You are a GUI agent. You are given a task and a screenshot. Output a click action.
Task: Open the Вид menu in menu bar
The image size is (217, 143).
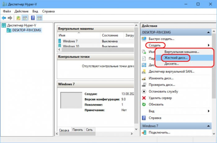tap(35, 11)
